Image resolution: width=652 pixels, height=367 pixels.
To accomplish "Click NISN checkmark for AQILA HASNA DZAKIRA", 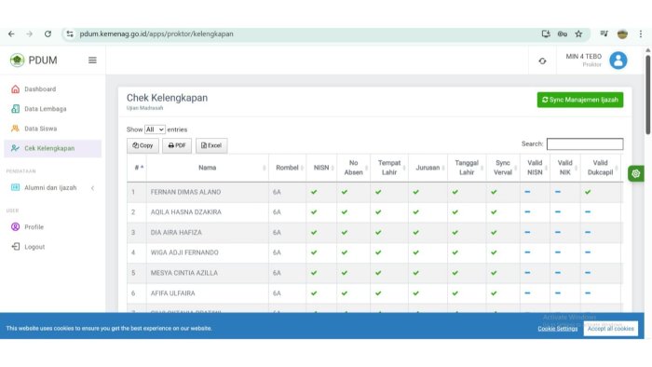I will (314, 212).
